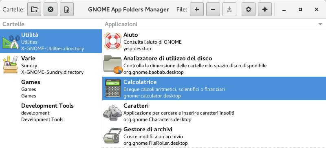Click the disk usage analyzer folder icon
This screenshot has height=148, width=326.
(x=113, y=65)
